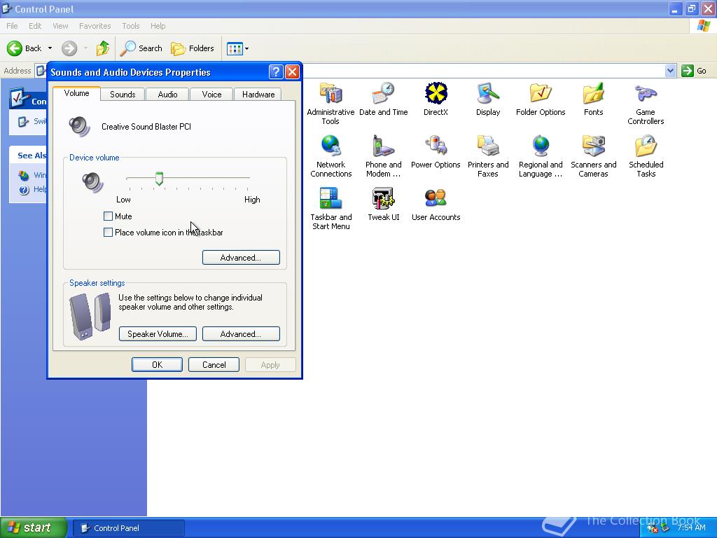Switch to the Voice tab
This screenshot has height=538, width=717.
point(211,95)
